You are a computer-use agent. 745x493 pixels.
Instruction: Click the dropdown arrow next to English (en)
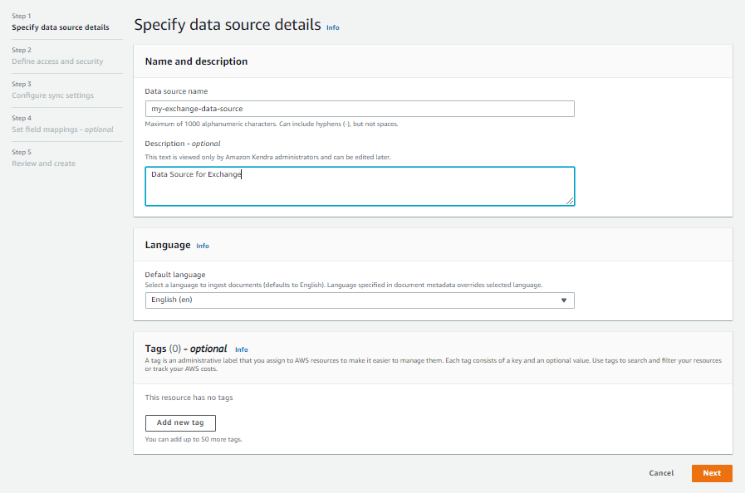click(x=563, y=300)
